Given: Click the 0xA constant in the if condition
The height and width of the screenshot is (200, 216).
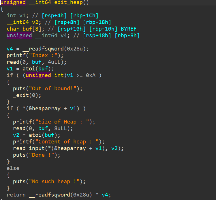Looking at the screenshot, I should [x=91, y=75].
